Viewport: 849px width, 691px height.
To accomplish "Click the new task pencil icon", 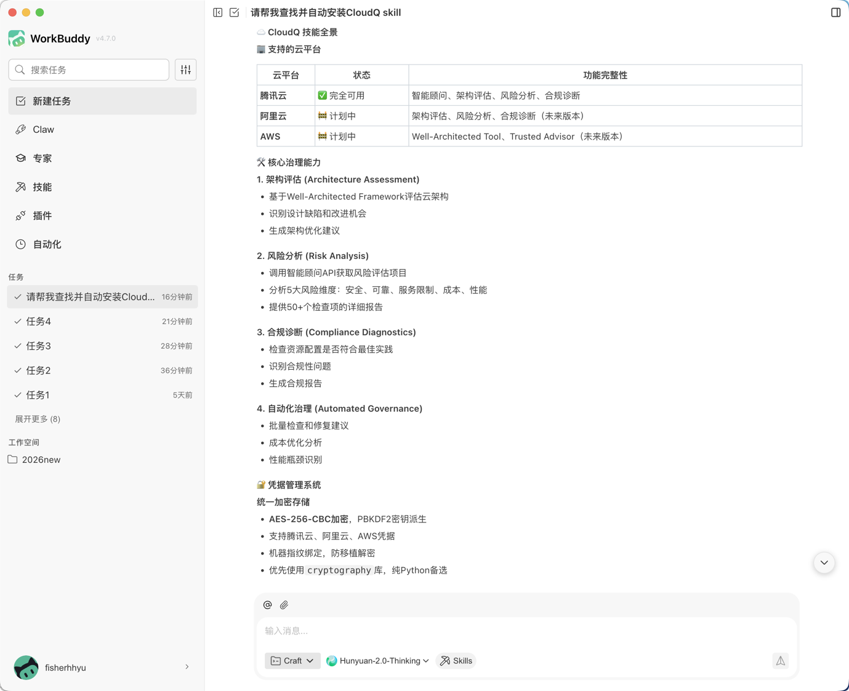I will (21, 101).
